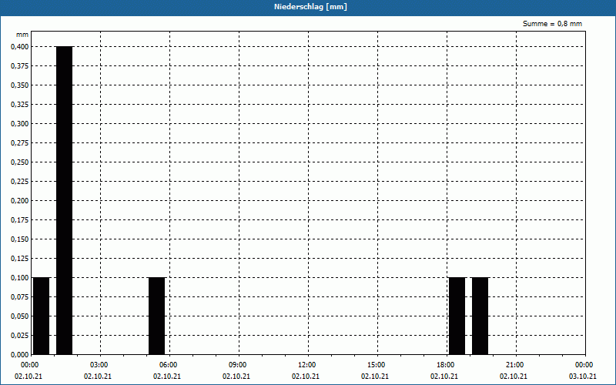Click the 0,100 mm bar ending at 06:00

pos(157,316)
